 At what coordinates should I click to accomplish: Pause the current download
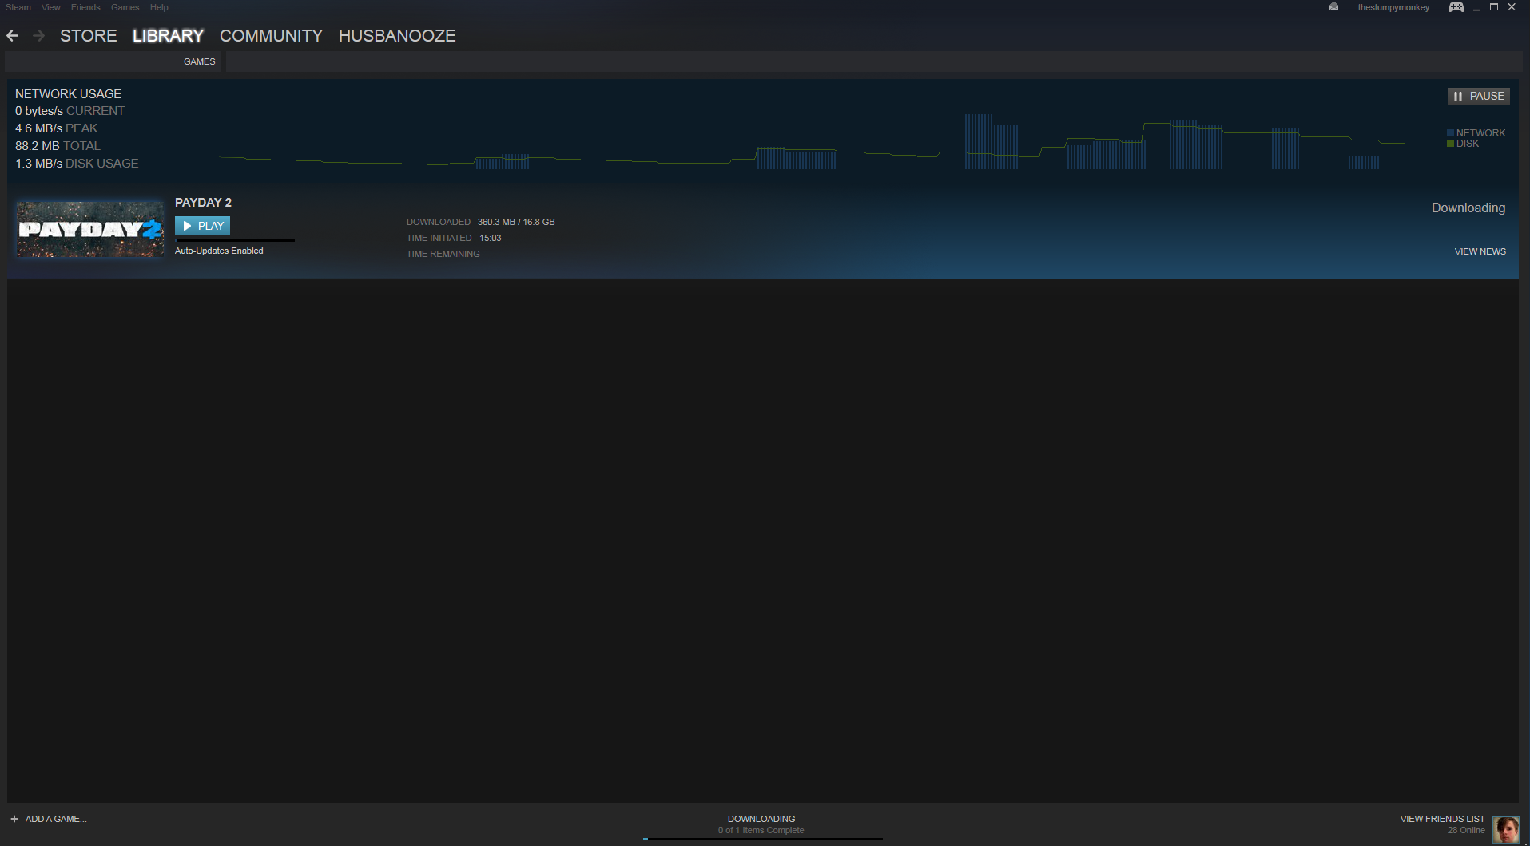(1479, 96)
